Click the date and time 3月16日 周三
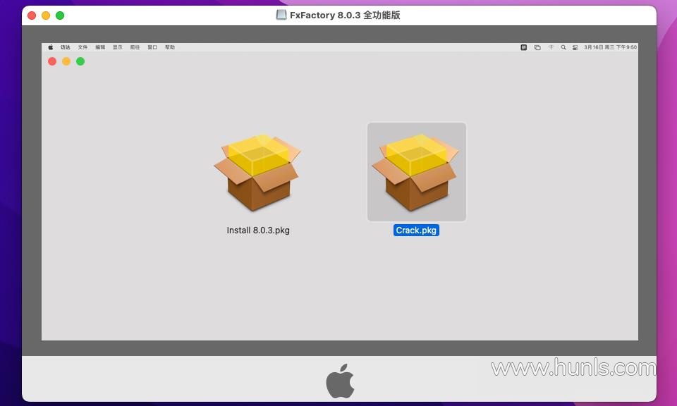This screenshot has width=677, height=406. (611, 47)
